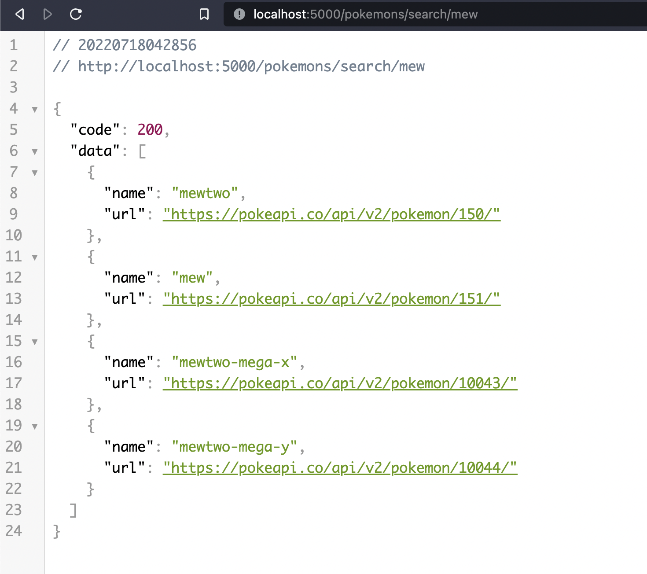This screenshot has width=647, height=574.
Task: Follow the pokemon 10044 API link
Action: tap(340, 468)
